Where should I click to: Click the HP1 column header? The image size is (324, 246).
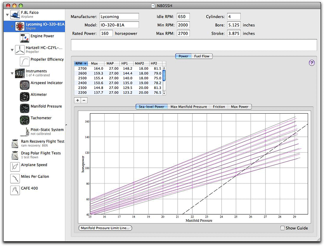point(126,64)
